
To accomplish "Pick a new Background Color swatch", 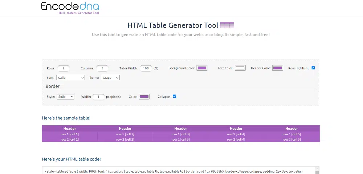I will [202, 68].
